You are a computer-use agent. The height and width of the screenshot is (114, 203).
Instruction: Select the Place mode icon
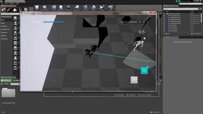3,9
